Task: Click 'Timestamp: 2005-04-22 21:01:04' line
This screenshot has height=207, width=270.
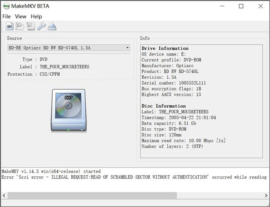Action: tap(179, 118)
